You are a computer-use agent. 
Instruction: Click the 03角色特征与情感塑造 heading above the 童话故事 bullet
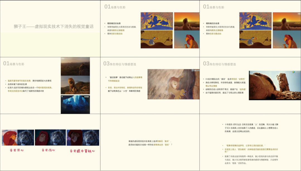(x=120, y=64)
